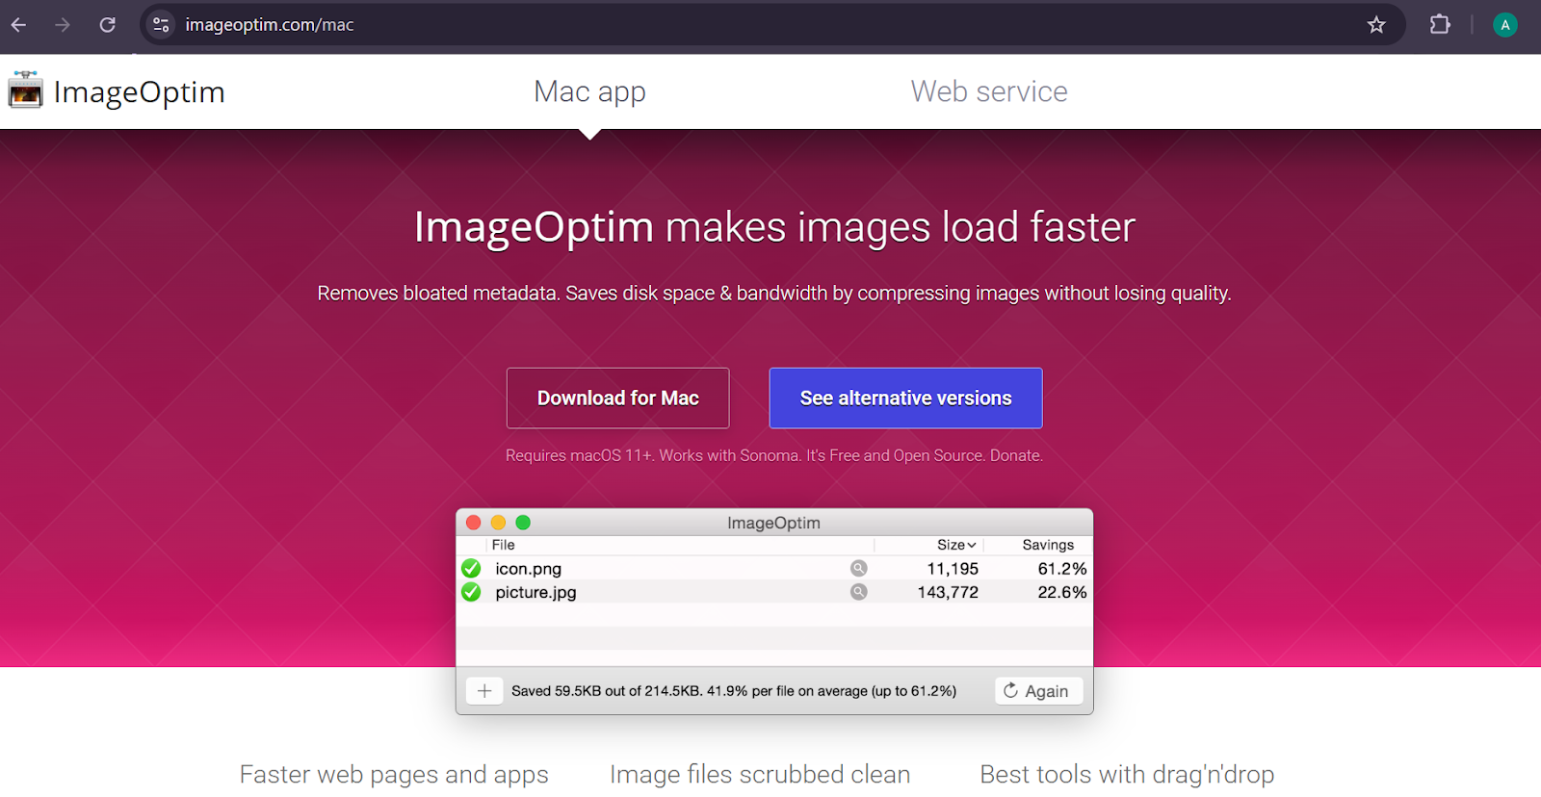Screen dimensions: 1541x797
Task: Open the user profile avatar
Action: [x=1504, y=25]
